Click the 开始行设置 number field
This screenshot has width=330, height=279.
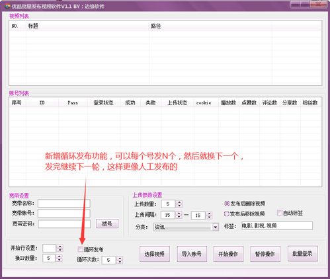[x=50, y=248]
